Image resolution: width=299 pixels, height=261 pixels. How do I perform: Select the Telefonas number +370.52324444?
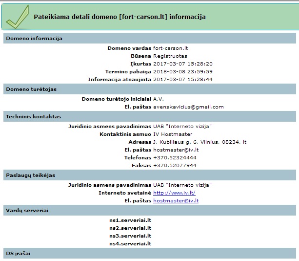pos(175,158)
